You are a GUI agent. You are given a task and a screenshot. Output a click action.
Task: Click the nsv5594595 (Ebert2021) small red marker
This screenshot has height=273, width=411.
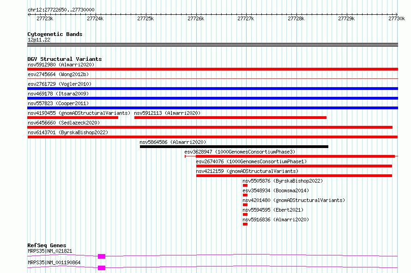click(245, 214)
